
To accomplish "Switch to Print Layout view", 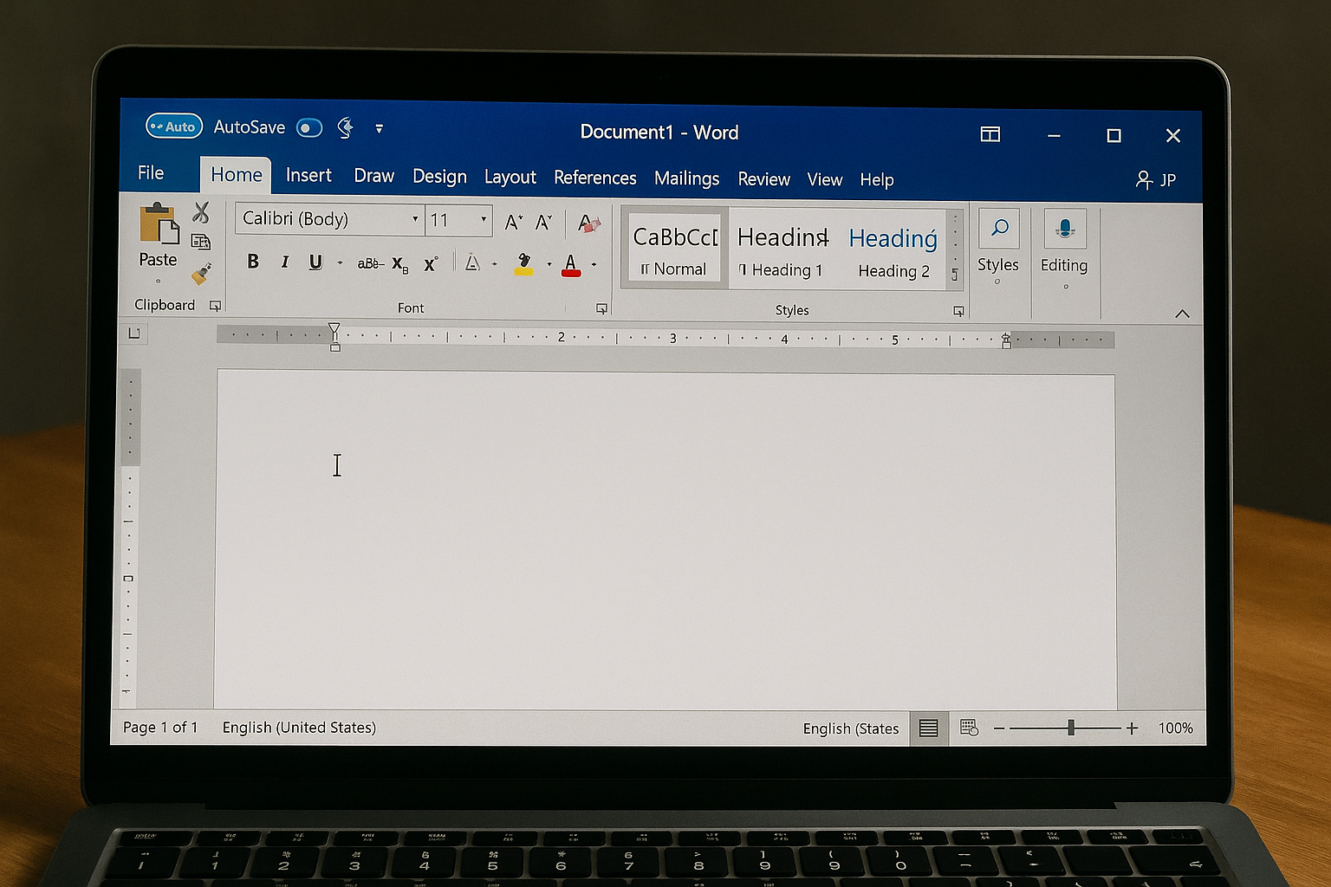I will (928, 728).
